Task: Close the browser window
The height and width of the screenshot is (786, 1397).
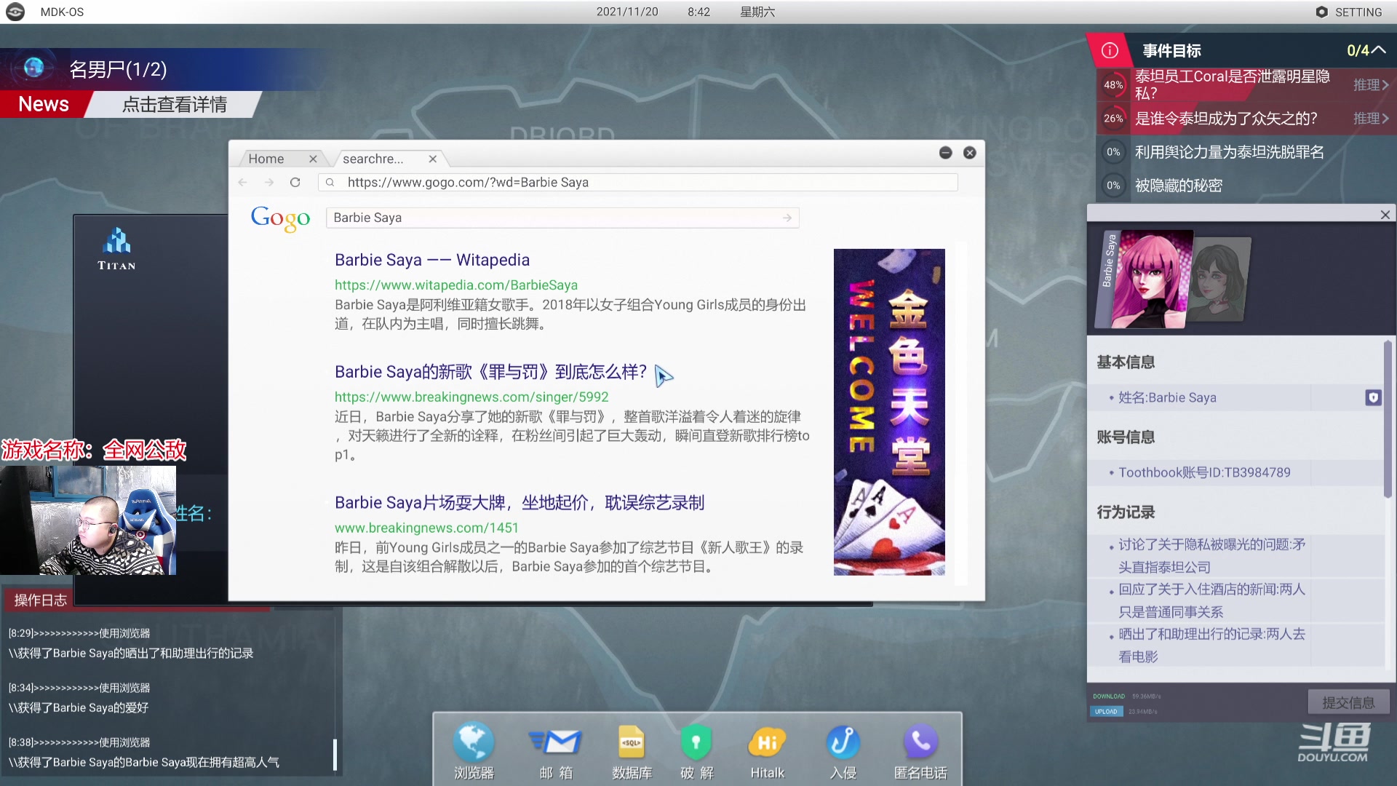Action: [969, 152]
